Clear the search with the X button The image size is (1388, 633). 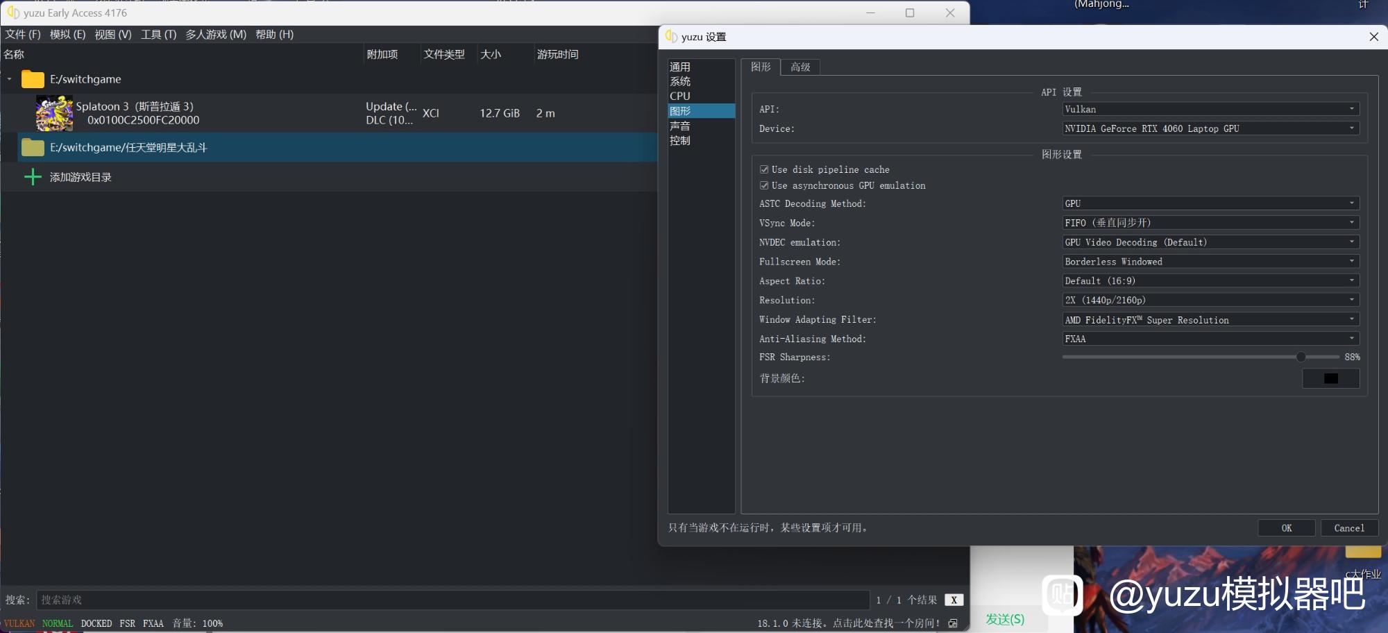(954, 600)
